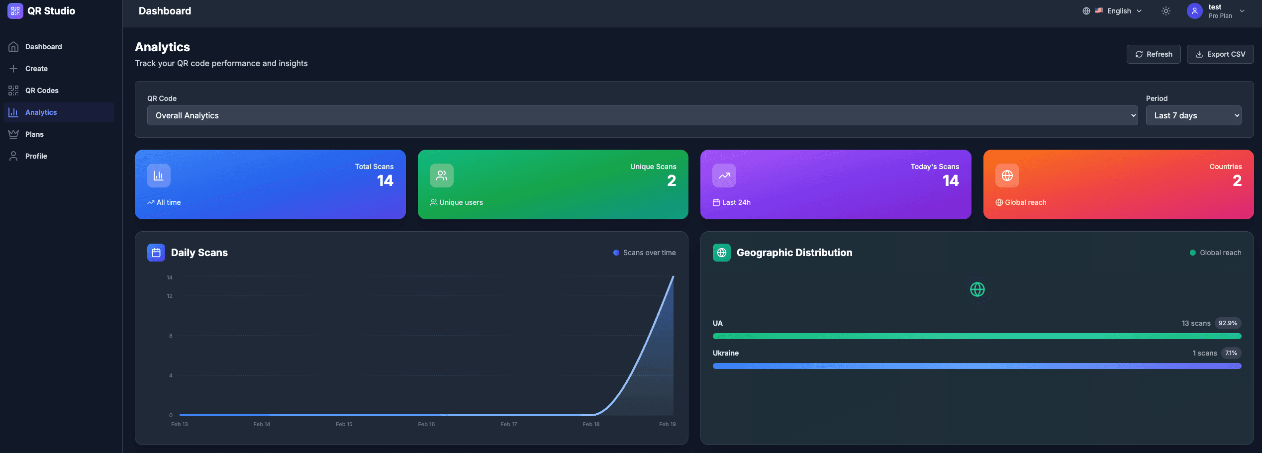1262x453 pixels.
Task: Click the globe icon beside Geographic Distribution heading
Action: coord(721,253)
